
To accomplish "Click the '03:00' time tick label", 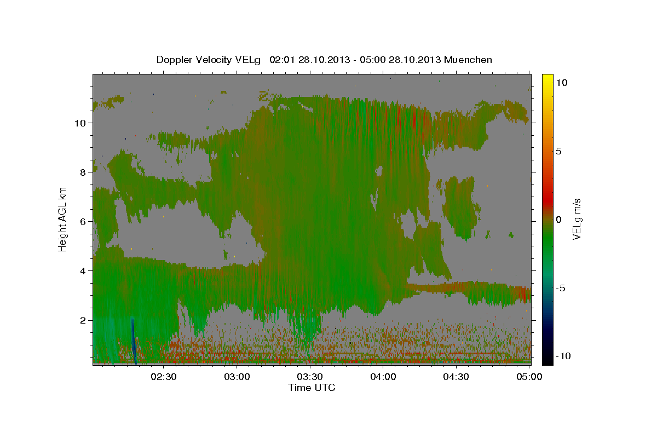I will click(x=238, y=377).
